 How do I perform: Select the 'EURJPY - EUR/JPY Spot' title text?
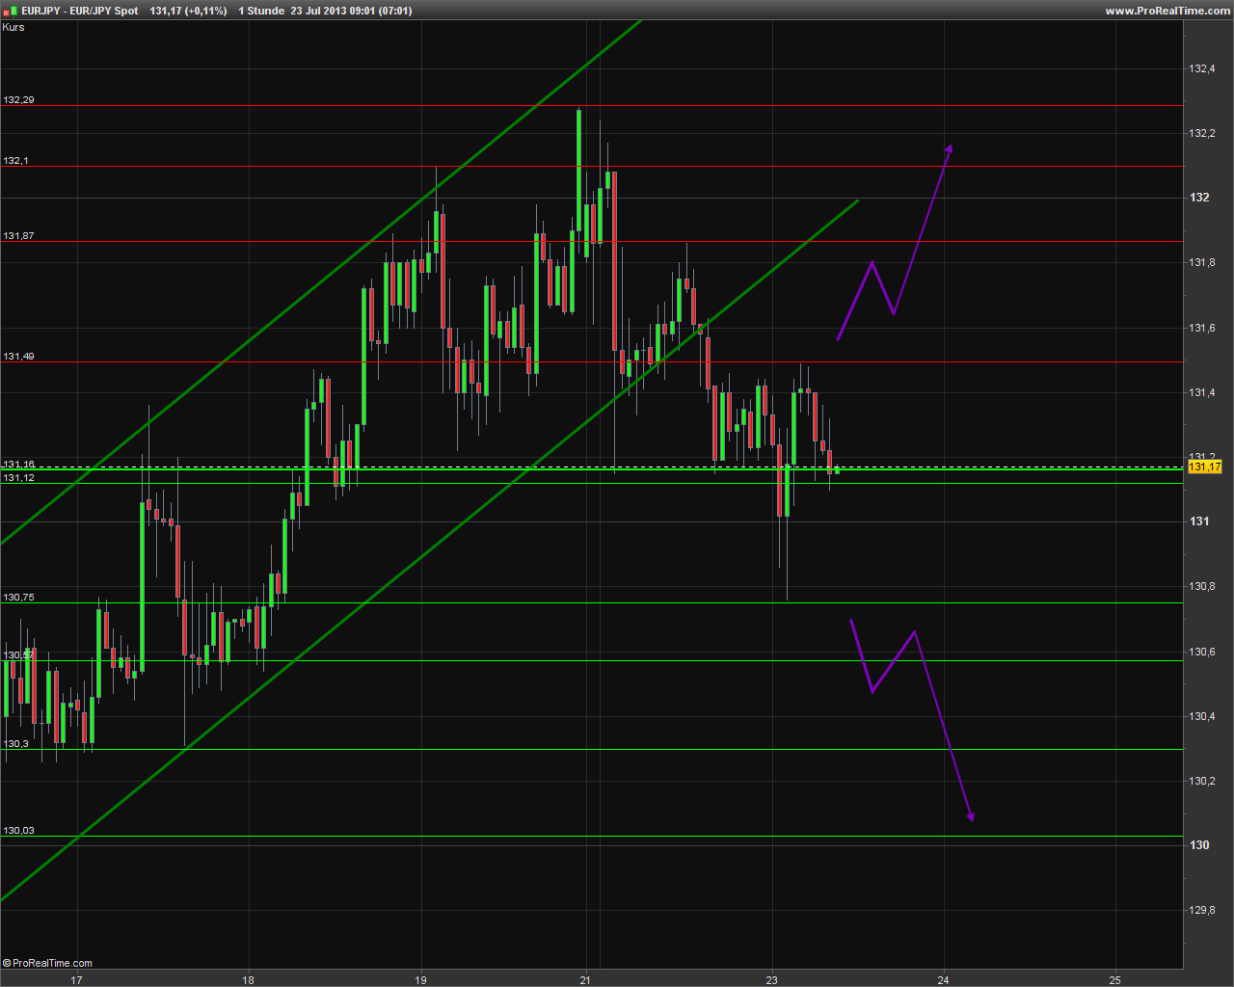[x=80, y=11]
